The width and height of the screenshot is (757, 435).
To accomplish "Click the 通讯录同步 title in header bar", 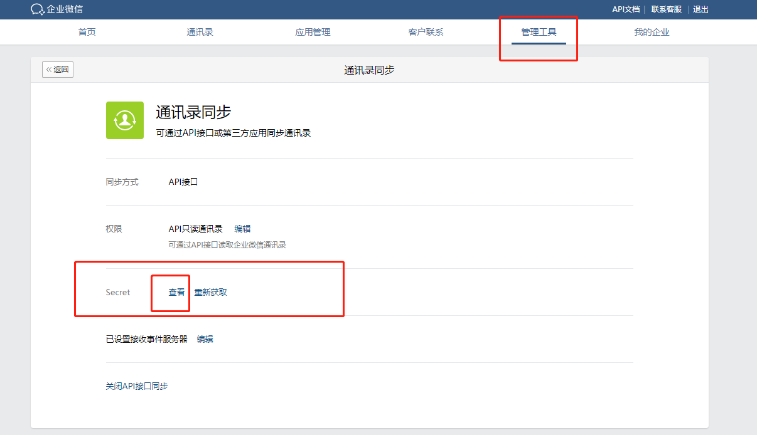I will 369,70.
